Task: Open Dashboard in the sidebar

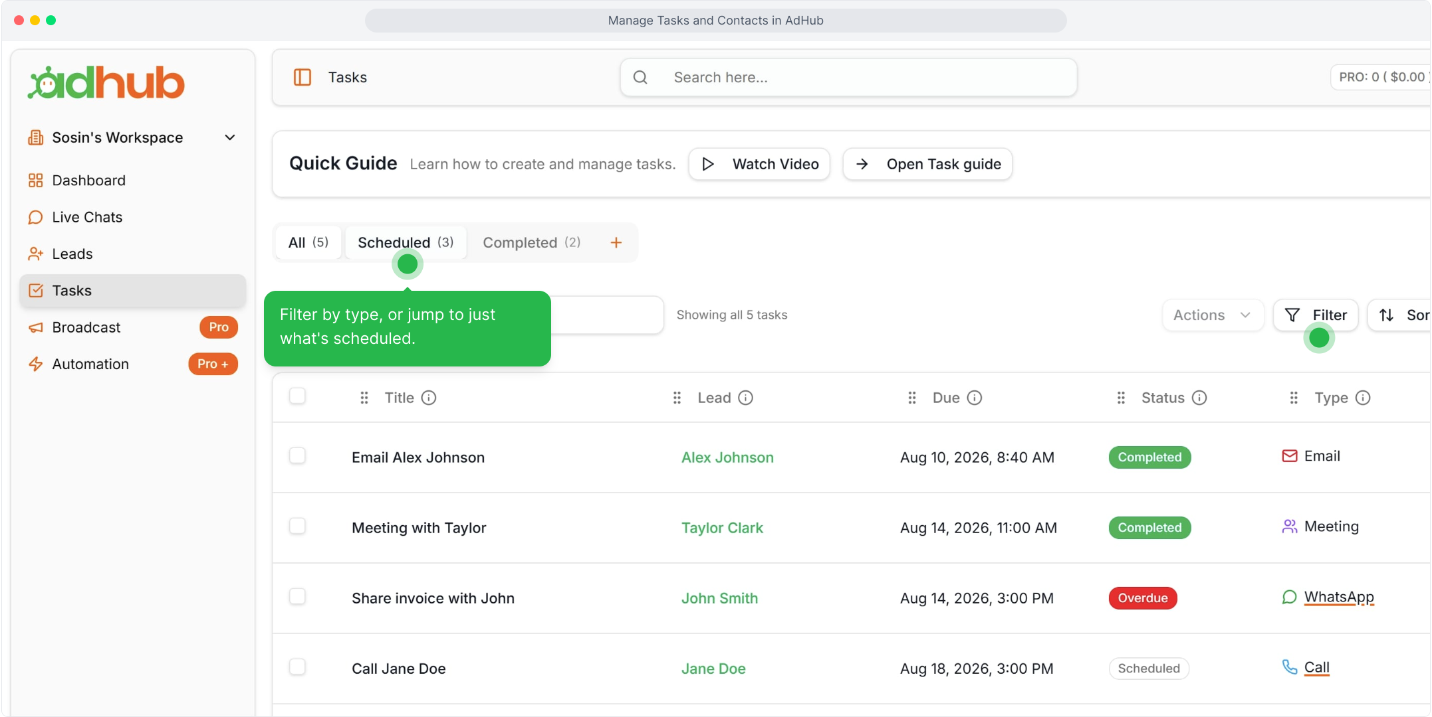Action: (x=132, y=181)
